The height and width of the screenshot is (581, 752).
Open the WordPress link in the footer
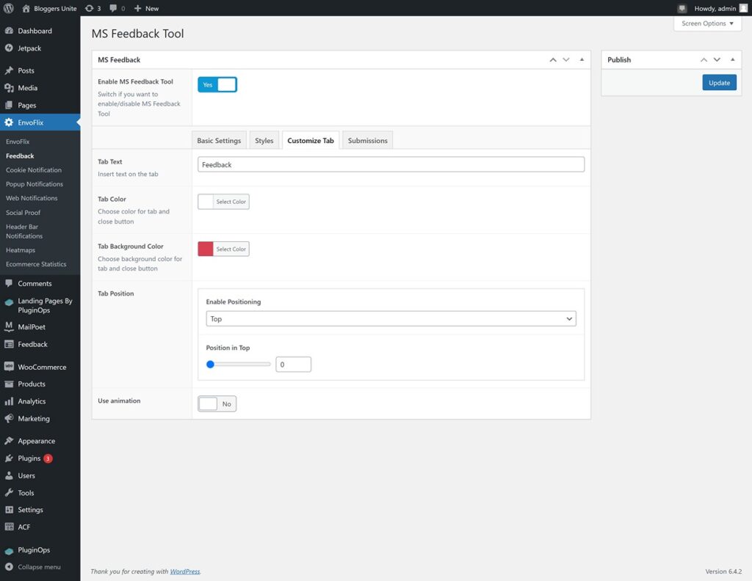pos(184,571)
